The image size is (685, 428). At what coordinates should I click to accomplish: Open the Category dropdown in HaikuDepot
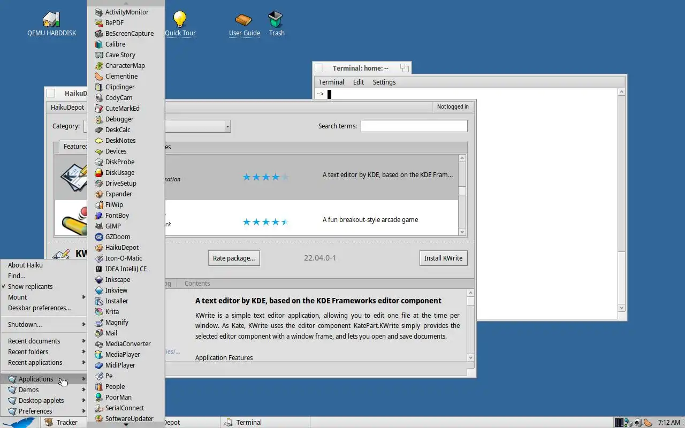tap(227, 126)
